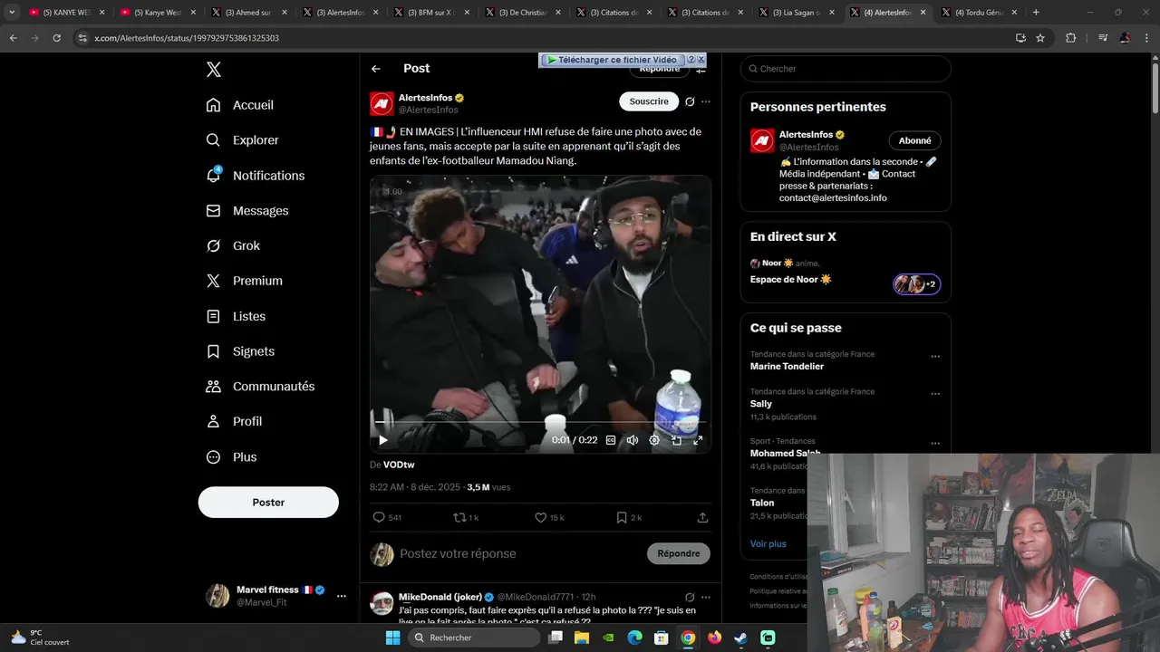Image resolution: width=1160 pixels, height=652 pixels.
Task: Open Profil page from sidebar
Action: 234,421
